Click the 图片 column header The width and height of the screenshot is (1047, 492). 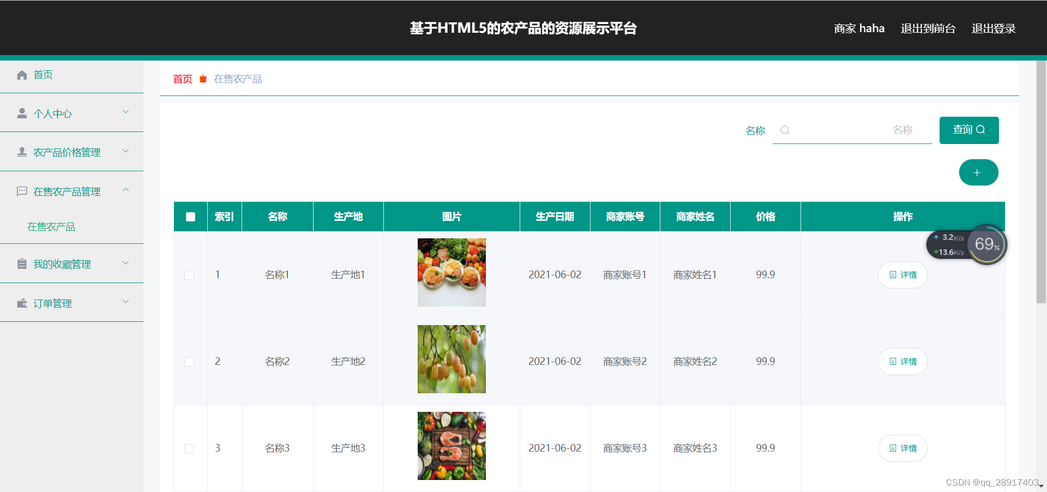click(452, 217)
